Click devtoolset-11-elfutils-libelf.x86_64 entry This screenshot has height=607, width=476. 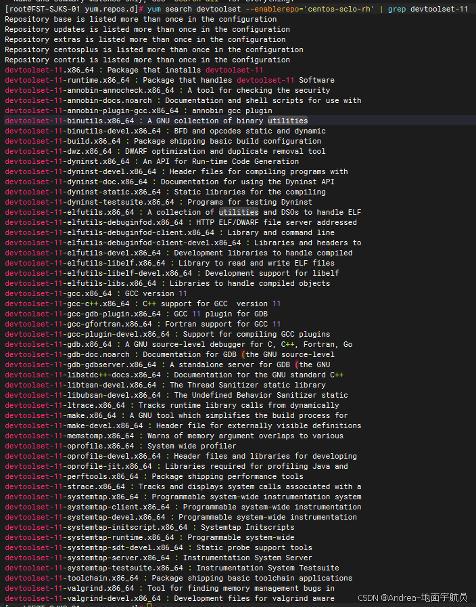[170, 263]
